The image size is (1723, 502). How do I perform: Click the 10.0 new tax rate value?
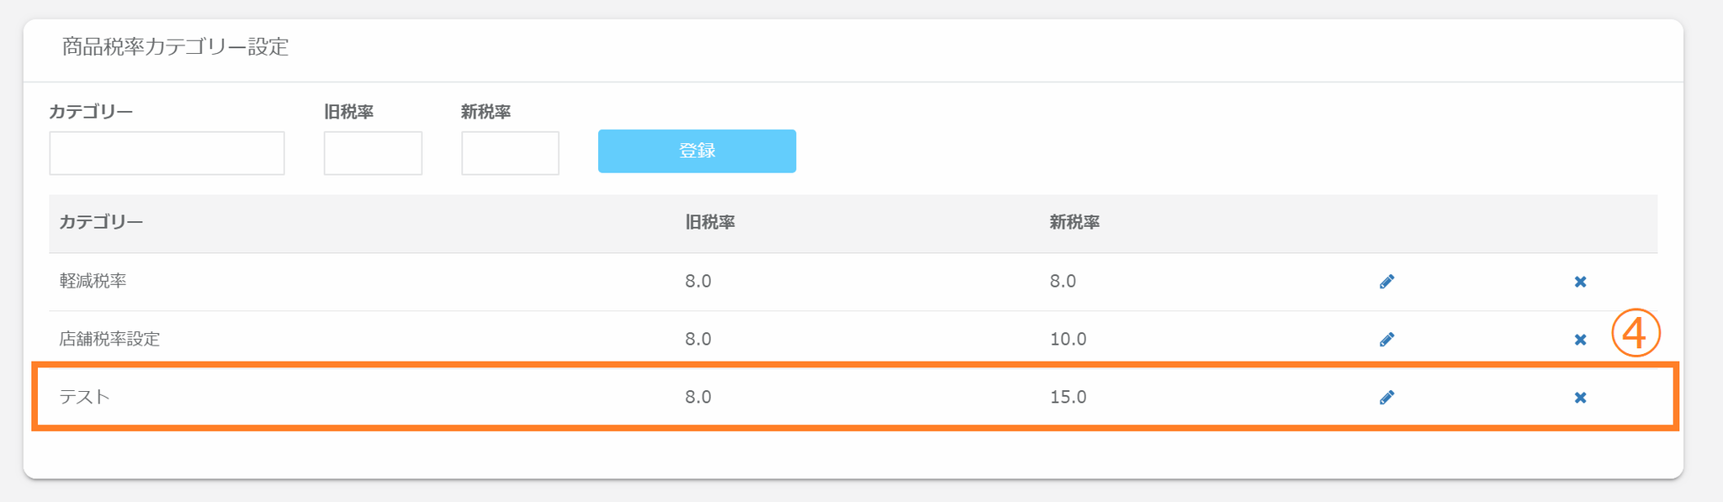tap(1068, 340)
